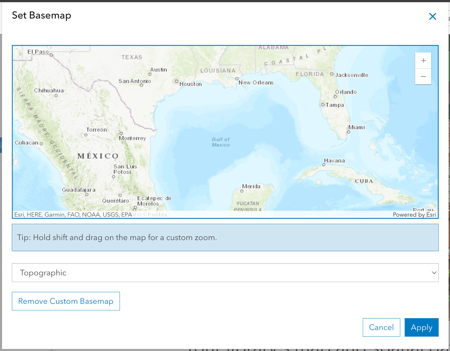Viewport: 450px width, 351px height.
Task: Click the Orlando label on map
Action: click(346, 92)
